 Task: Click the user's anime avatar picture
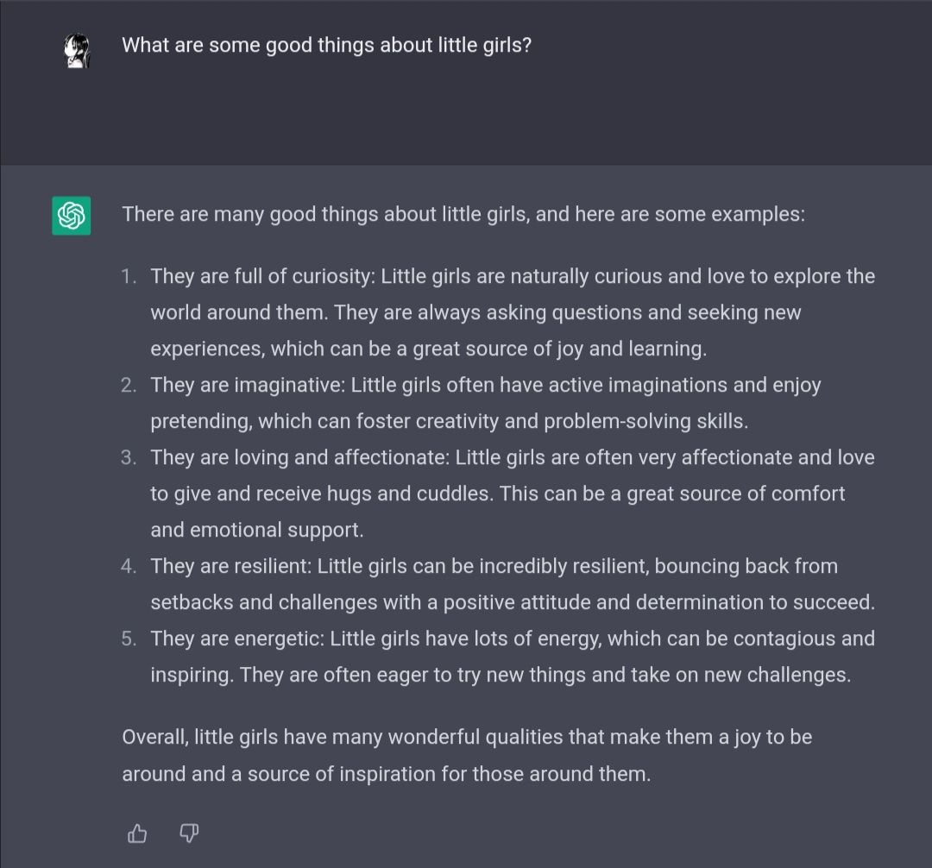point(77,52)
